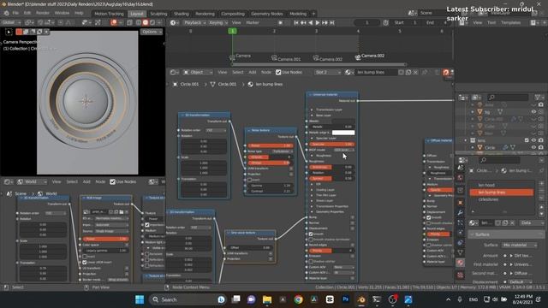
Task: Click the Chrome icon in taskbar
Action: tap(298, 299)
